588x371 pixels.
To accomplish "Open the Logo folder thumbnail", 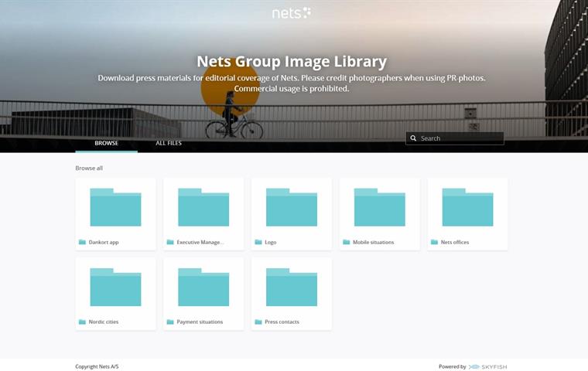I will pyautogui.click(x=292, y=207).
